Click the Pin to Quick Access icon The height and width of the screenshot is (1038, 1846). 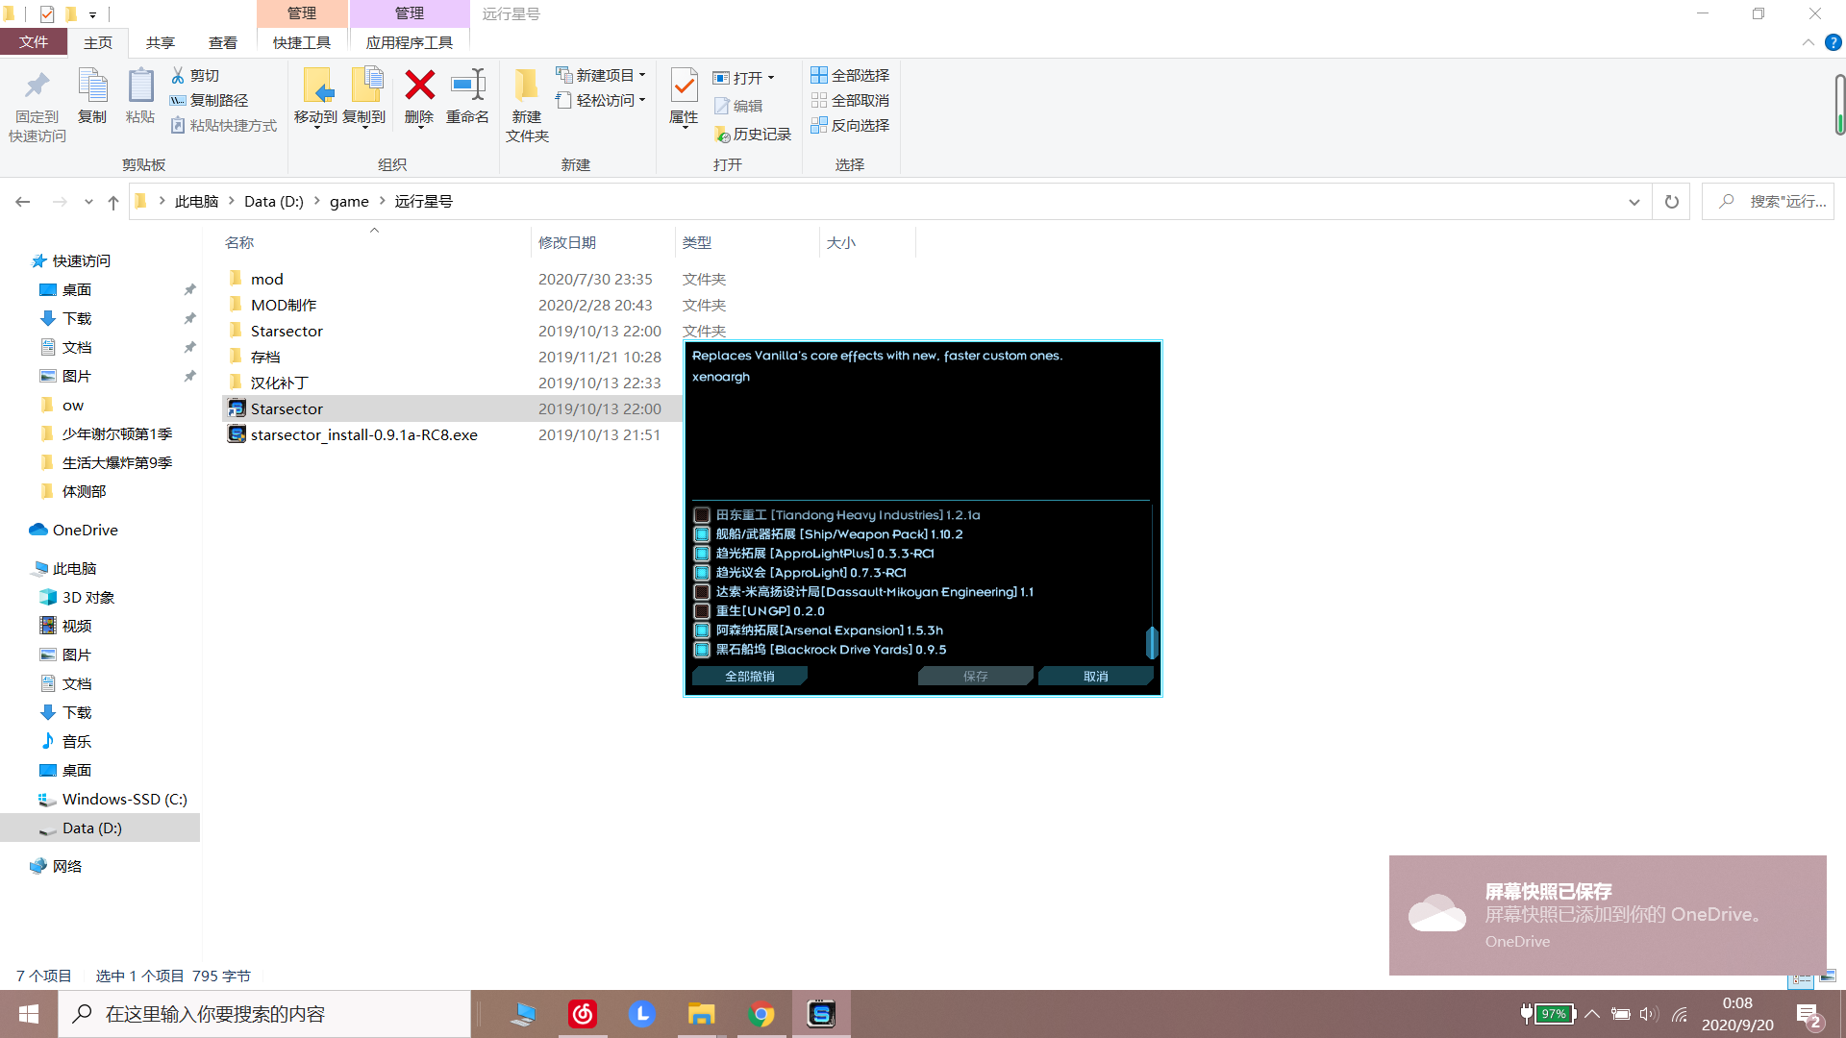pyautogui.click(x=37, y=86)
